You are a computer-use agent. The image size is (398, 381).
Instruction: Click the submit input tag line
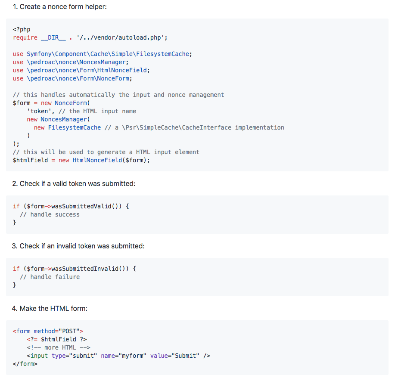click(x=118, y=356)
